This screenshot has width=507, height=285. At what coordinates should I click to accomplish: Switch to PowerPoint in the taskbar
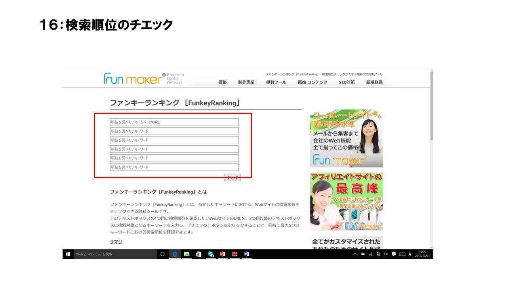point(223,254)
